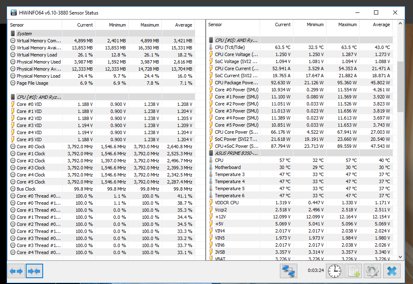Select the System group row
Screen dimensions: 413x284
(x=102, y=34)
